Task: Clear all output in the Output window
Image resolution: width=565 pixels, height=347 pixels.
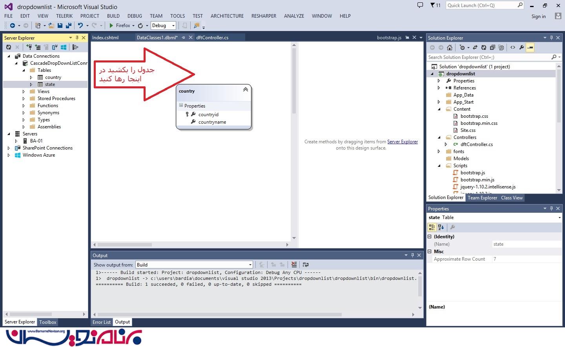Action: pos(294,265)
